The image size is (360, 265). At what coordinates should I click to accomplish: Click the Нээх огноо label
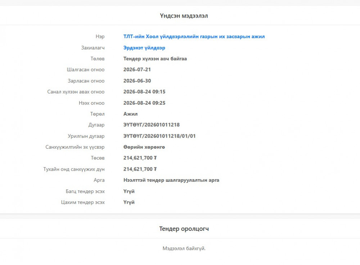91,103
